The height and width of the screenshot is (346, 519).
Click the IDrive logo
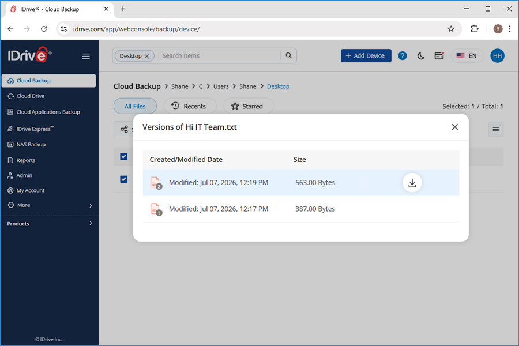click(x=29, y=55)
